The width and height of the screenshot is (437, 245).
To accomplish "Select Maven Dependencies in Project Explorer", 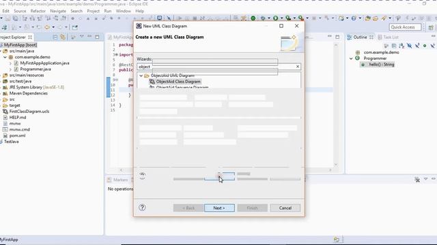I will click(28, 93).
